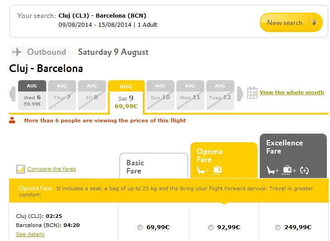The image size is (330, 241).
Task: Click the orange person icon for viewers notice
Action: point(12,120)
